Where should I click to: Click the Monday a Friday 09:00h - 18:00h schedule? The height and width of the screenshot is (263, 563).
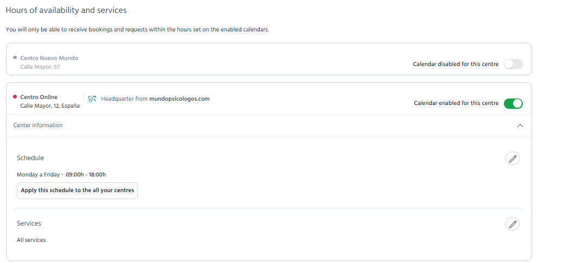pyautogui.click(x=61, y=174)
